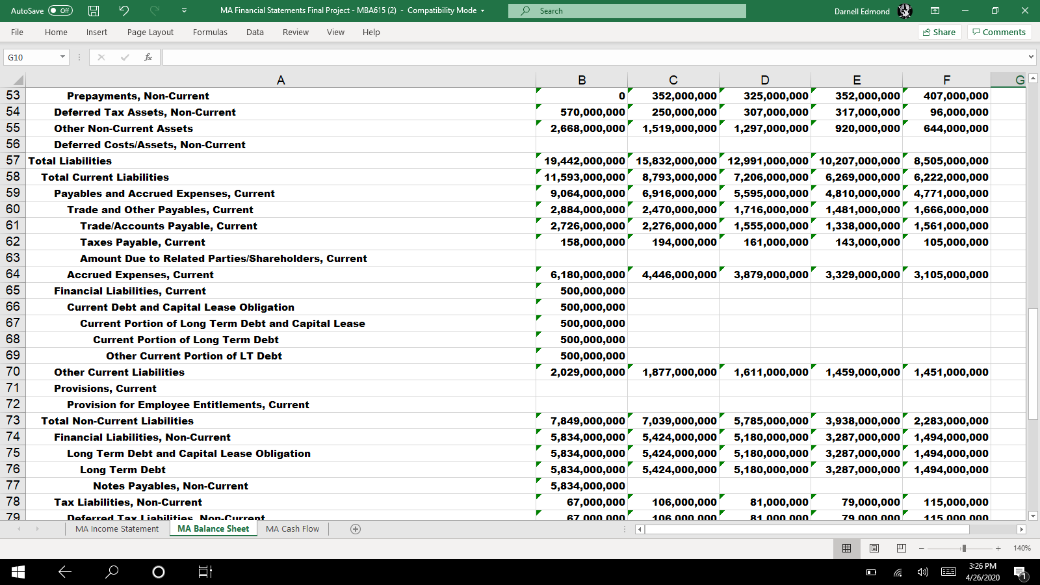Click inside the formula bar

[594, 57]
